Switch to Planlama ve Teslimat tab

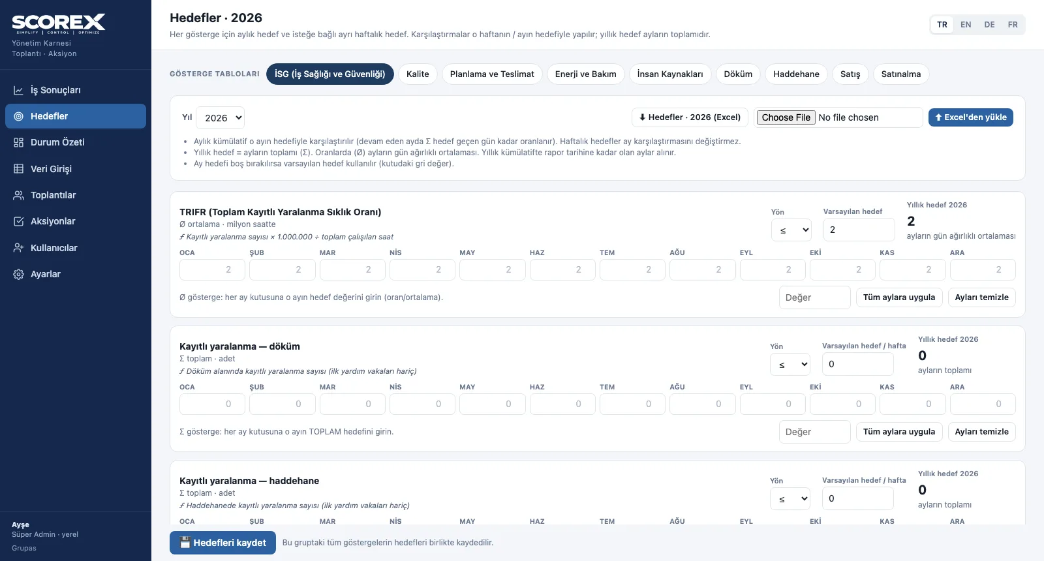click(492, 74)
